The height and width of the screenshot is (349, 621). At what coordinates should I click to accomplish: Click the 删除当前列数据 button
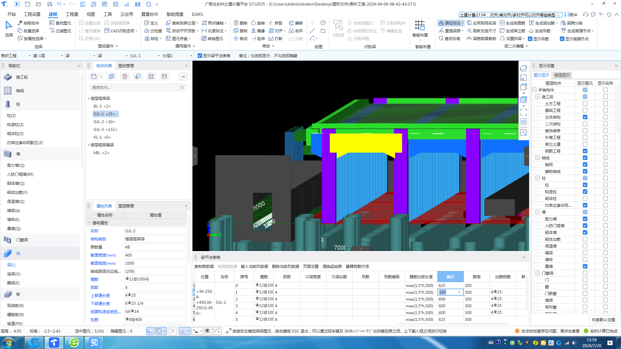pos(286,266)
